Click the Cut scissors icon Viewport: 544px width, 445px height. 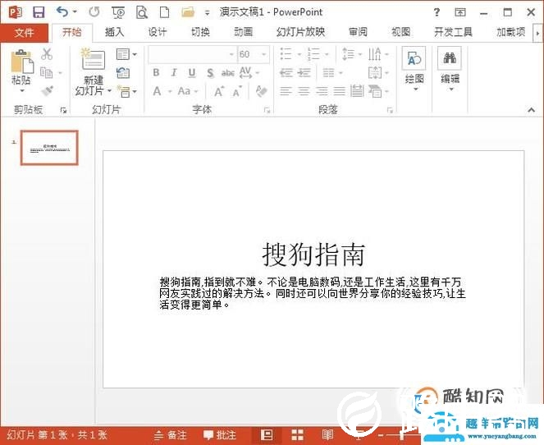coord(47,54)
